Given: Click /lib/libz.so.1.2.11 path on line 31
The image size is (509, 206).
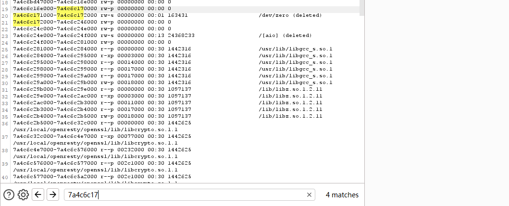Looking at the screenshot, I should [290, 89].
